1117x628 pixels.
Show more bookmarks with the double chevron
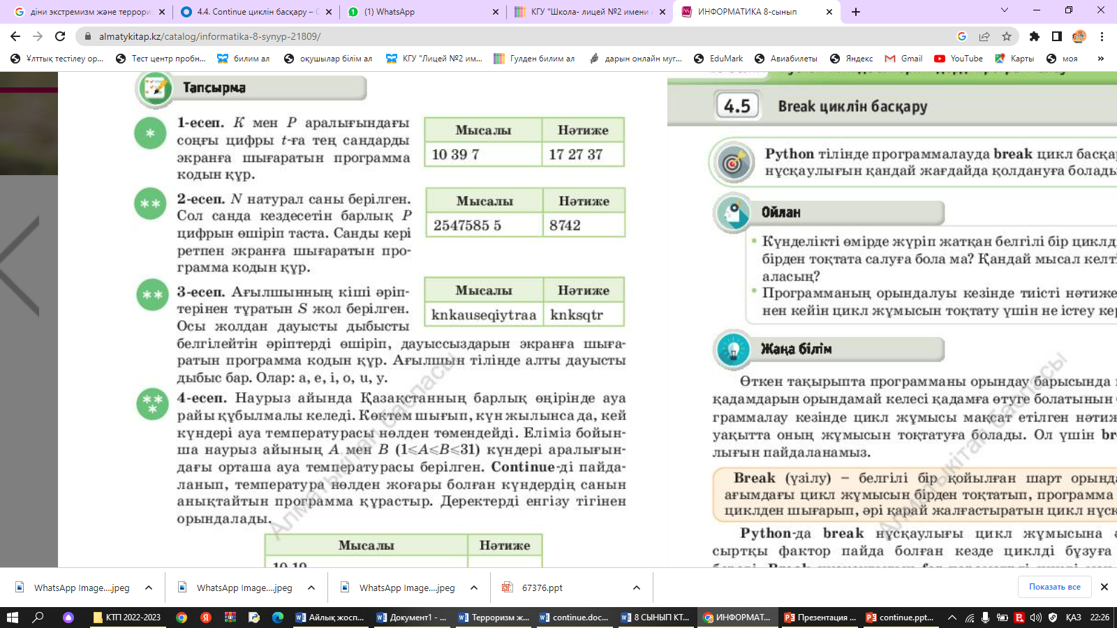1101,59
